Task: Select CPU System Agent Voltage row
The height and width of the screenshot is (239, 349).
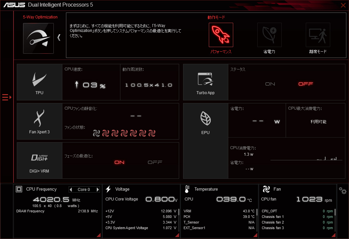Action: (141, 228)
